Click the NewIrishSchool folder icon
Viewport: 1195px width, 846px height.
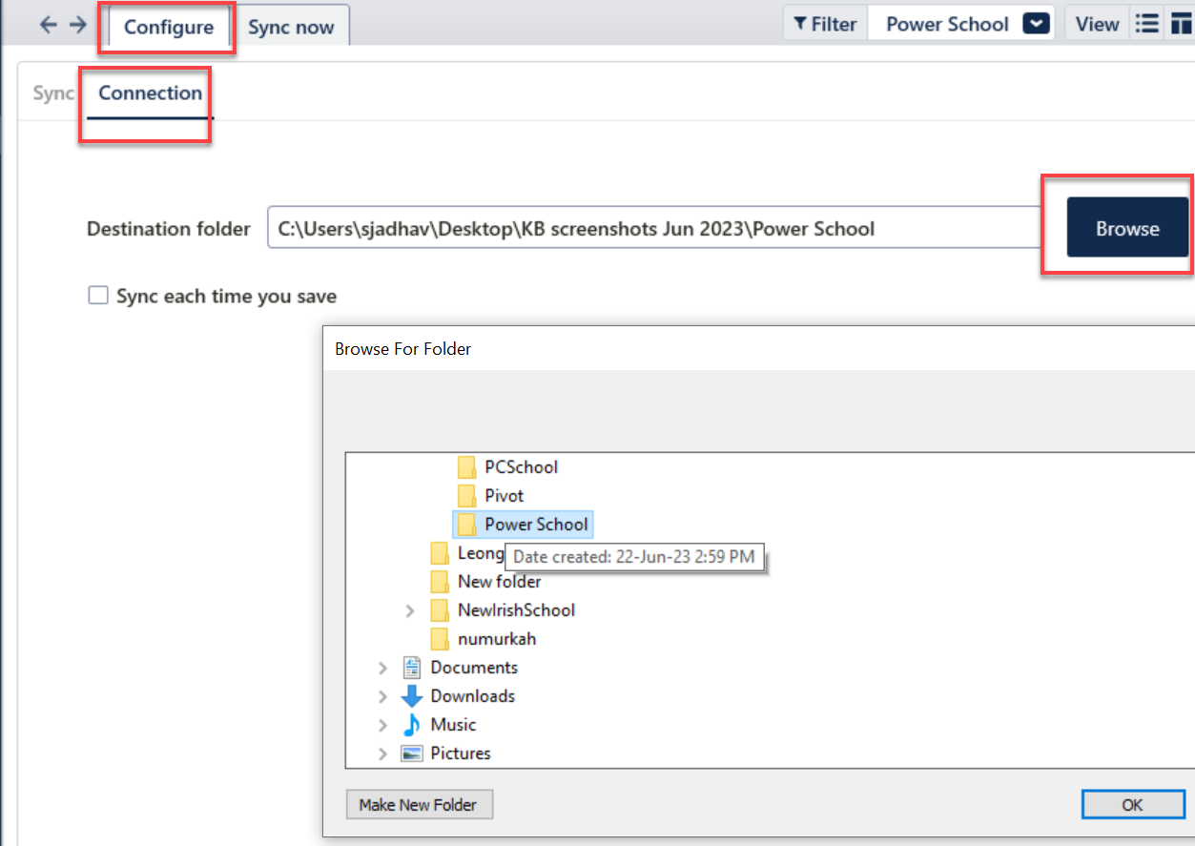pyautogui.click(x=440, y=610)
